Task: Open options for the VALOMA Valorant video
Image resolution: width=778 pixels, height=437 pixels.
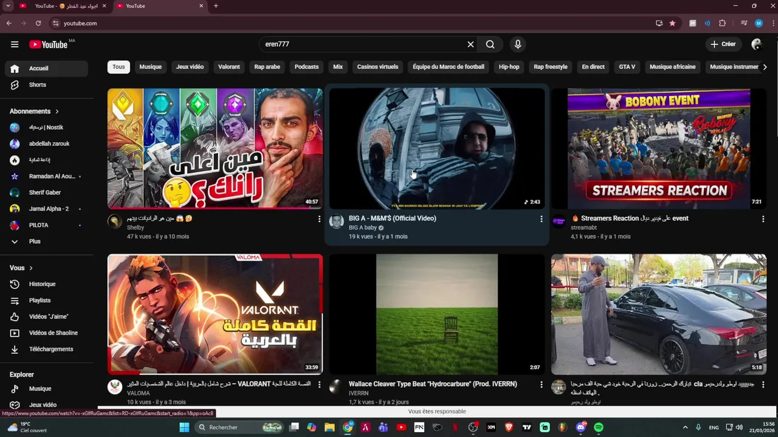Action: click(x=319, y=385)
